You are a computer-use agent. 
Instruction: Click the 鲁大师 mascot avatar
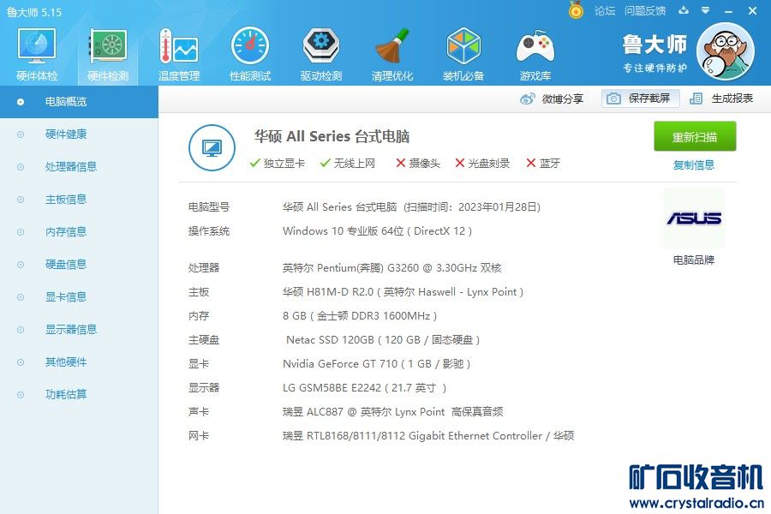726,51
